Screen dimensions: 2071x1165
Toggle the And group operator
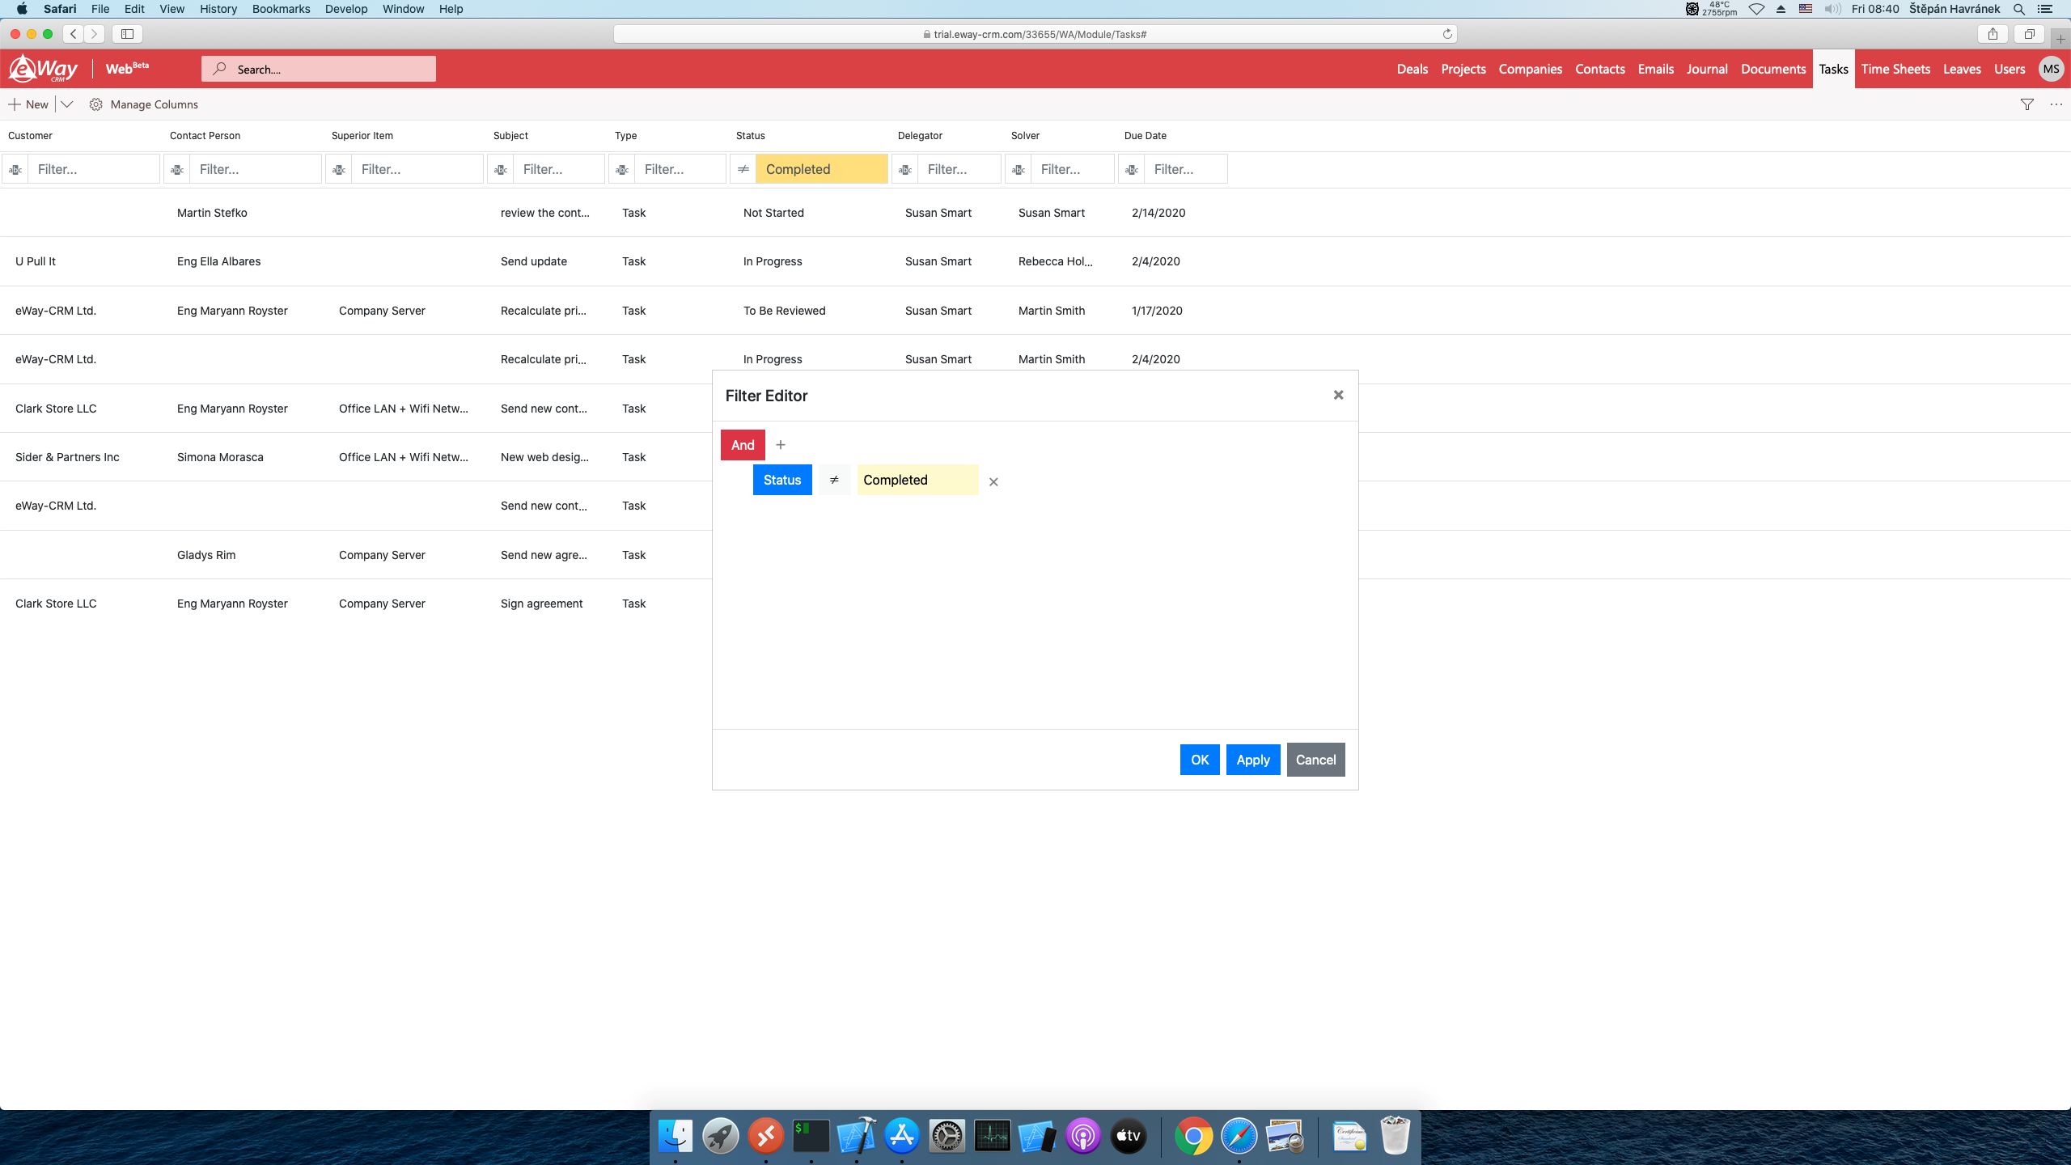point(742,445)
